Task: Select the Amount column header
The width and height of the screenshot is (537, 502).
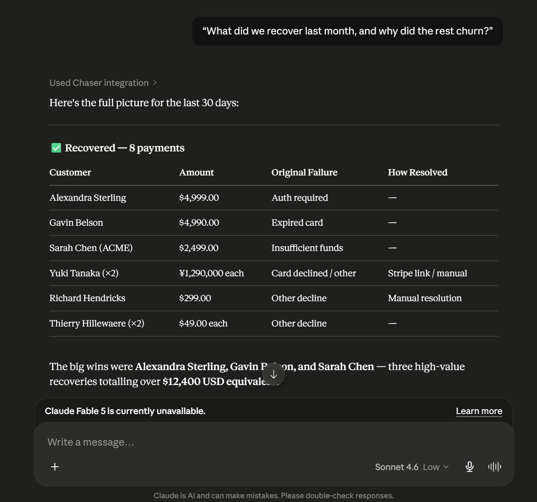Action: pos(196,173)
